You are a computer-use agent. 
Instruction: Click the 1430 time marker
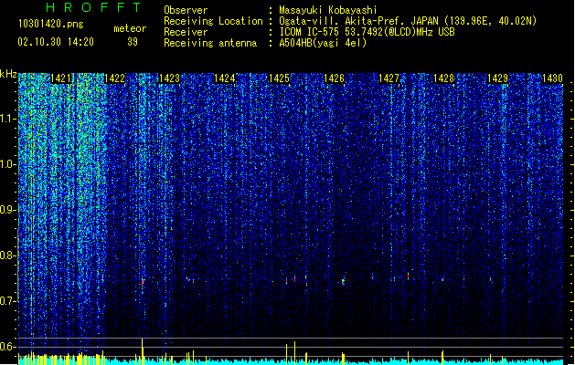point(552,78)
